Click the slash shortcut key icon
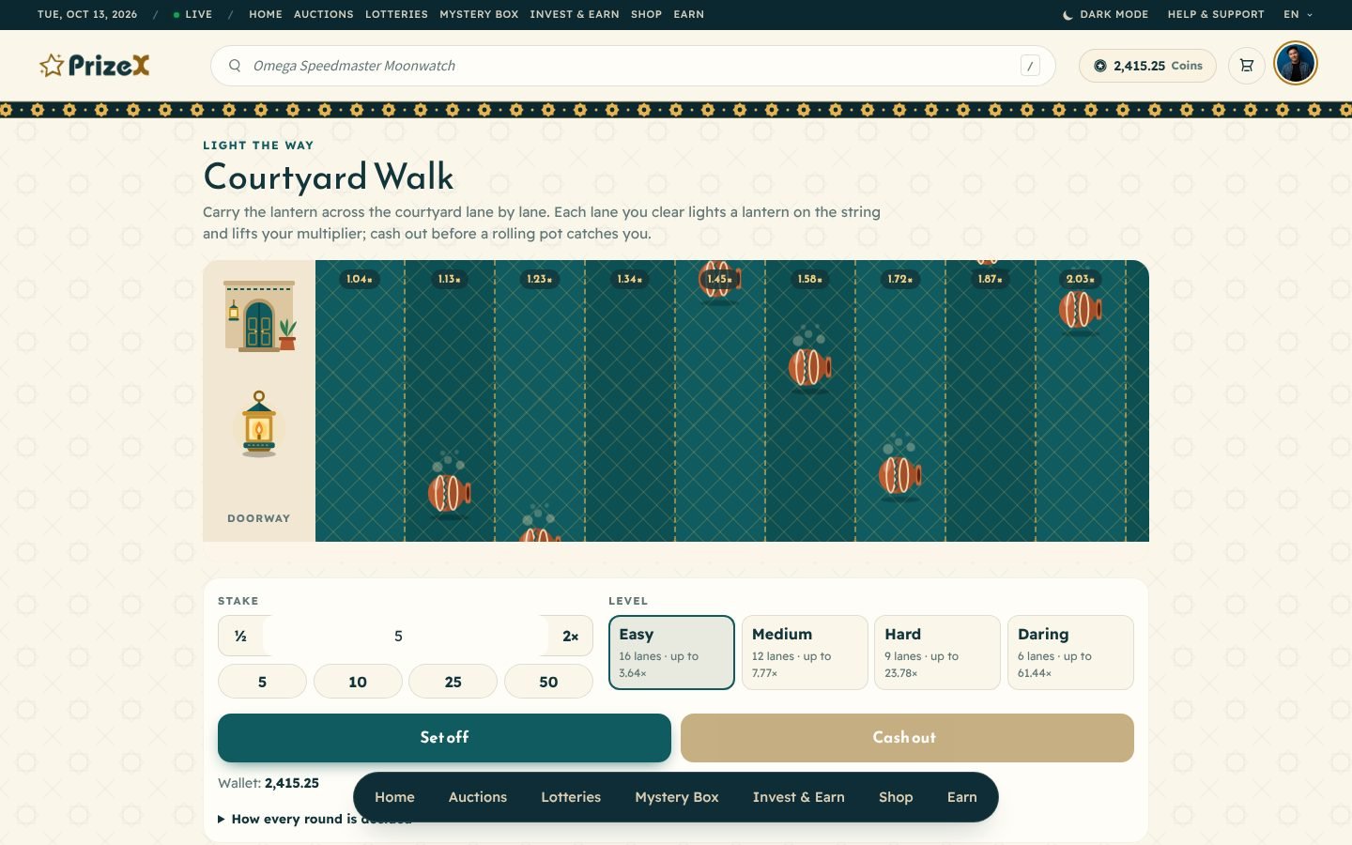Viewport: 1352px width, 845px height. point(1030,66)
